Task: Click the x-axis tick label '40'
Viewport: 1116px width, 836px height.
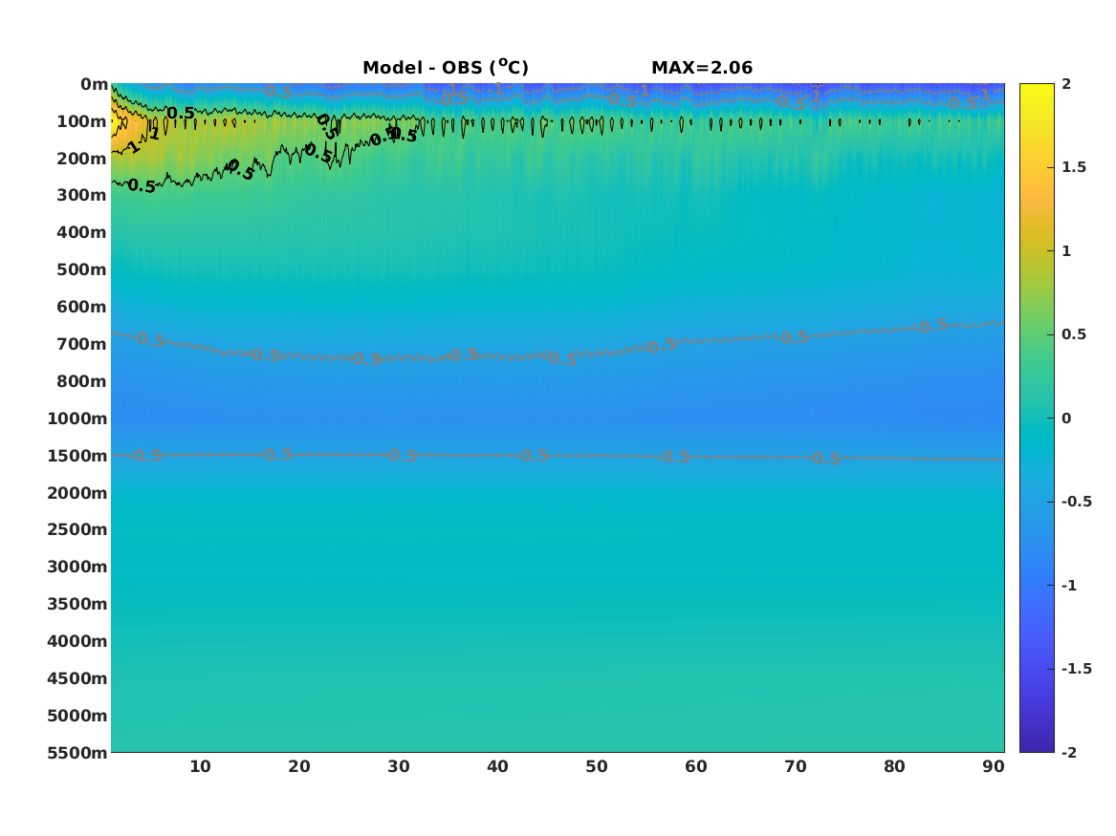Action: (x=497, y=766)
